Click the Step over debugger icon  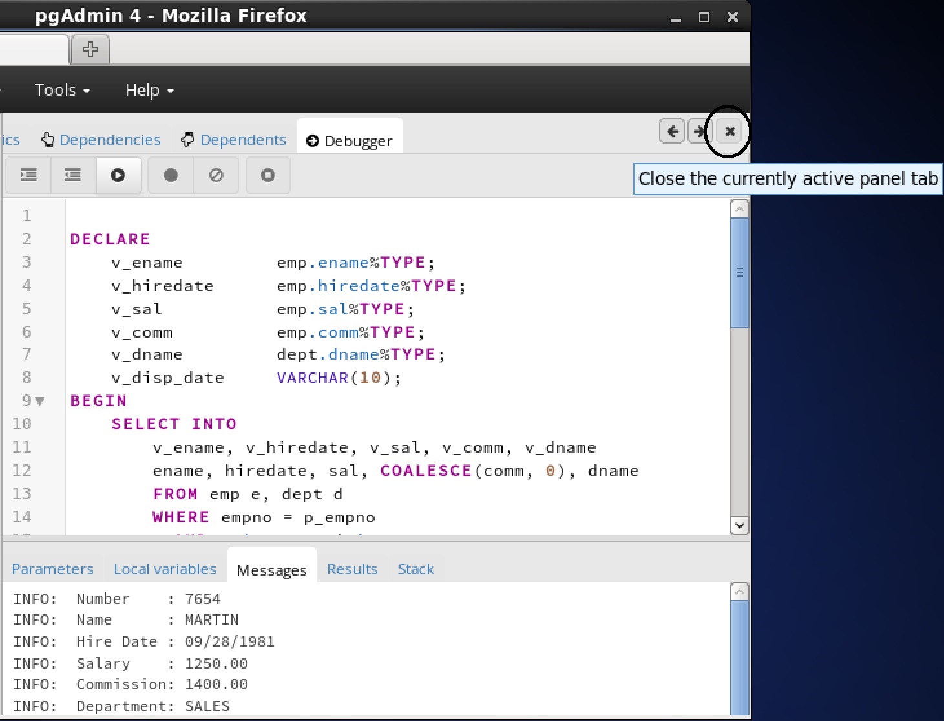pos(73,175)
